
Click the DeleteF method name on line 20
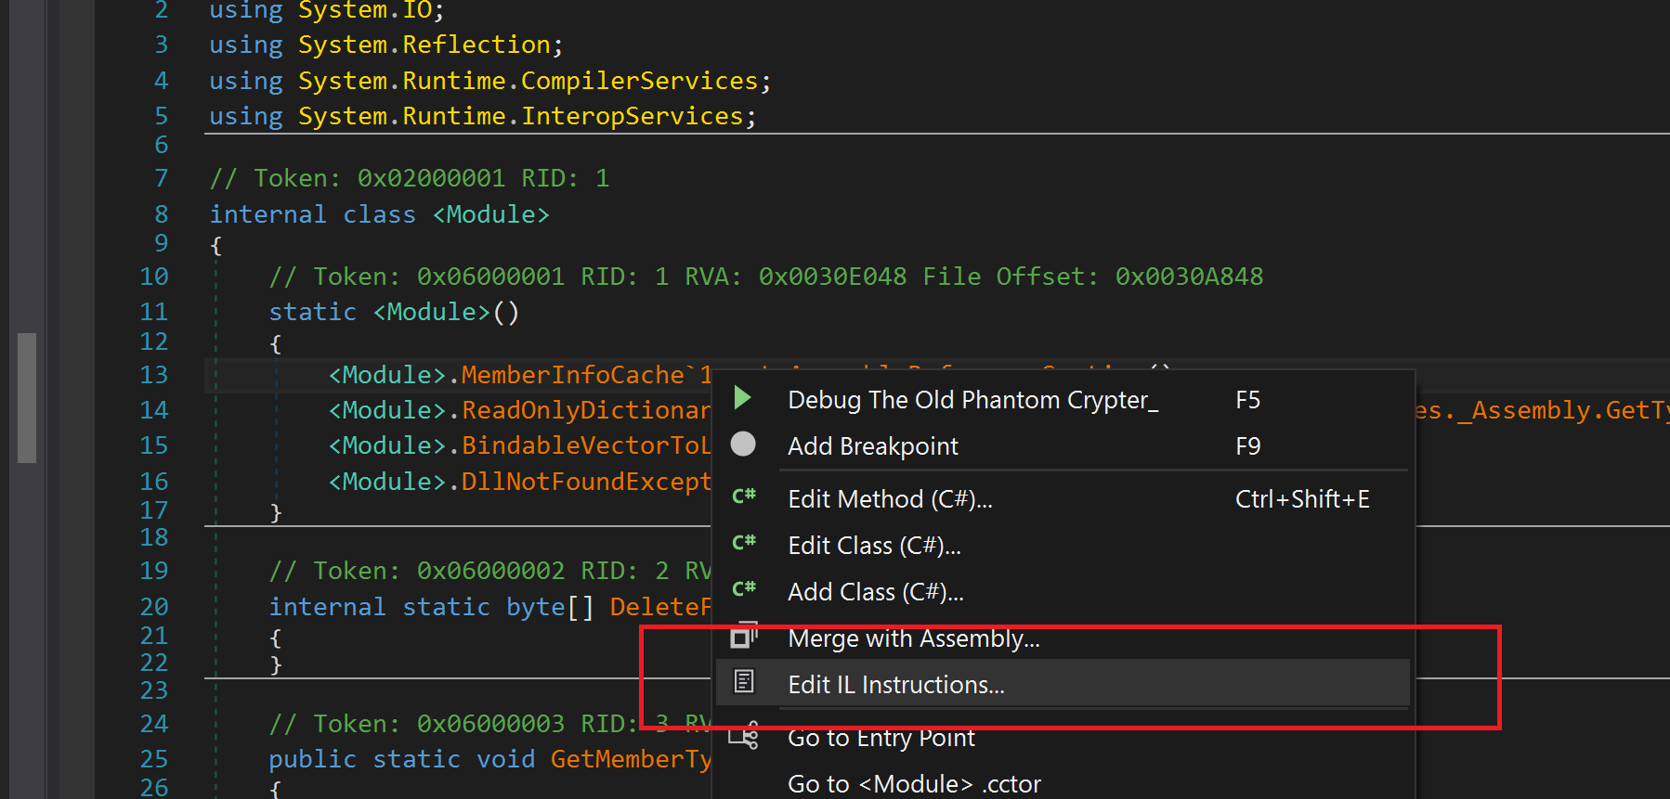[660, 607]
